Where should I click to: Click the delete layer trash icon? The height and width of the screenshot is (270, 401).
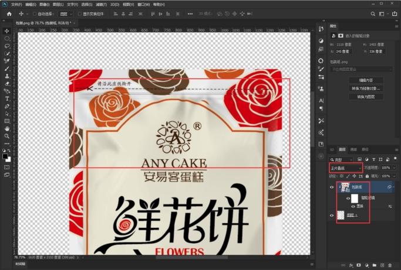(390, 265)
